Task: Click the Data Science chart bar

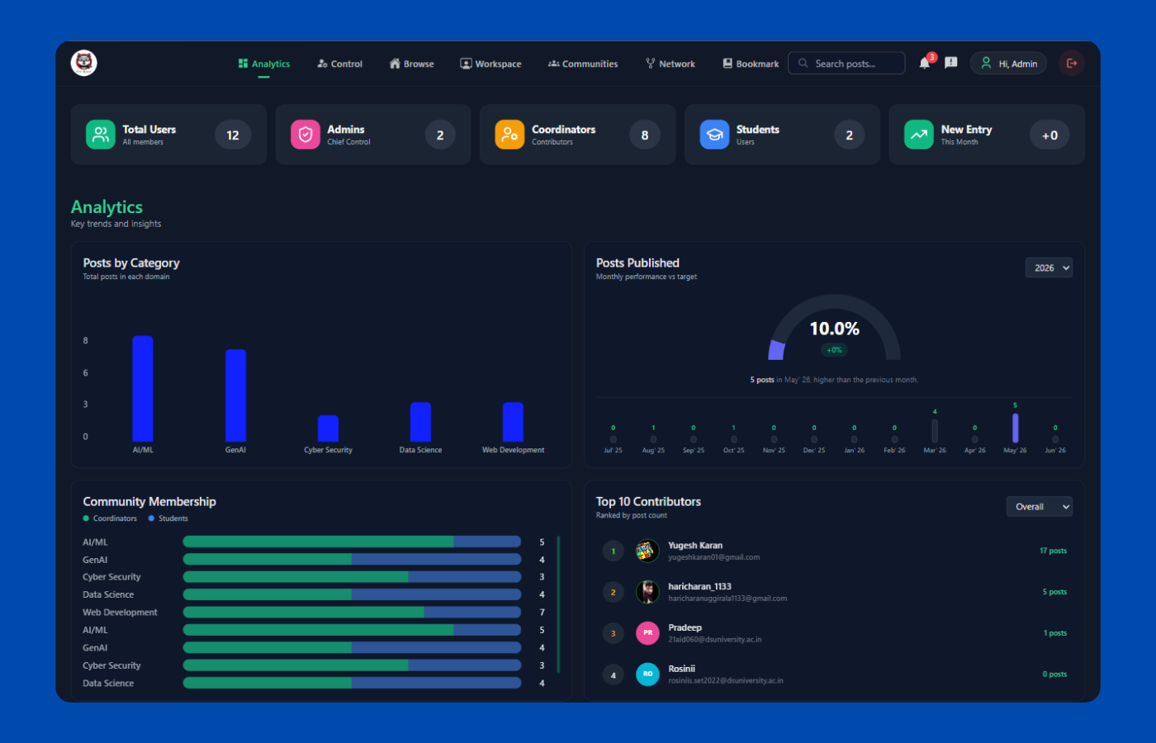Action: point(420,422)
